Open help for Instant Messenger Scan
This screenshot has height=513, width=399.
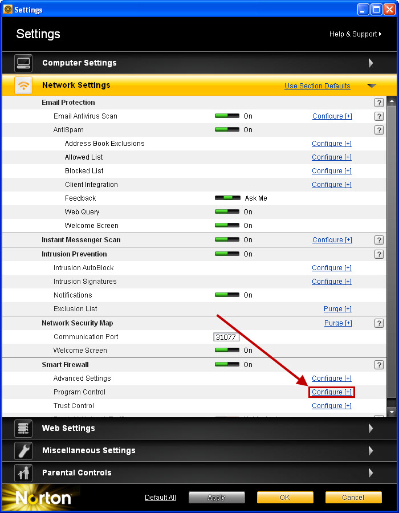pos(378,240)
